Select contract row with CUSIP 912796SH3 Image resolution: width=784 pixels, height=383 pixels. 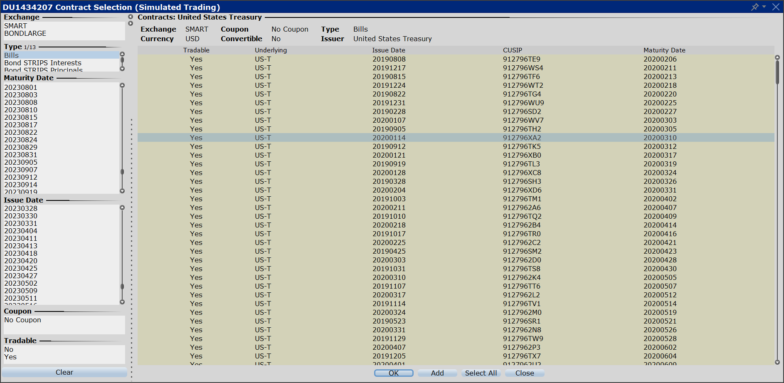point(456,181)
